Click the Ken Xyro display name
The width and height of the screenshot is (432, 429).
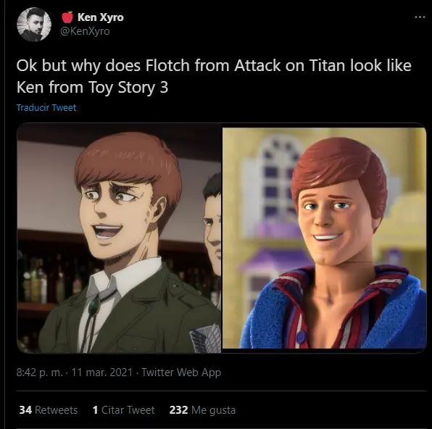coord(101,17)
